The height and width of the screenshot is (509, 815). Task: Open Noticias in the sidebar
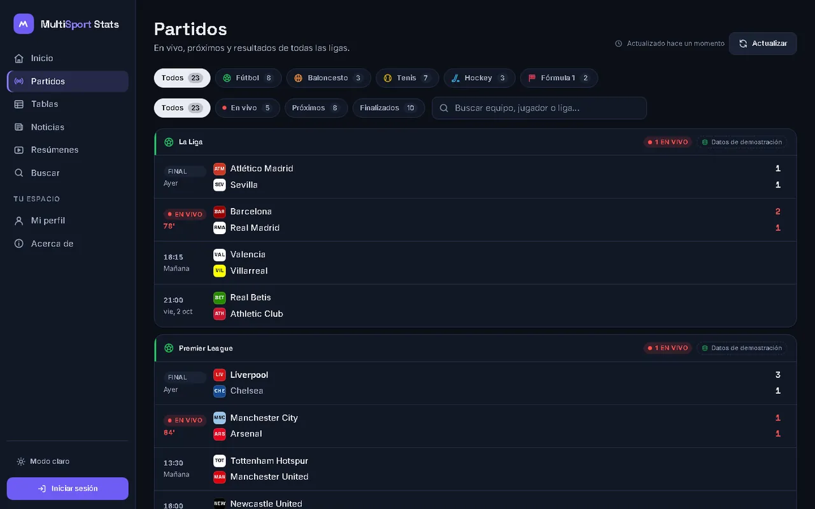67,127
